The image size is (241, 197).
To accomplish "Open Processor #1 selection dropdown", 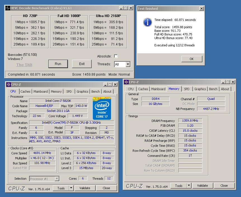I will click(57, 179).
